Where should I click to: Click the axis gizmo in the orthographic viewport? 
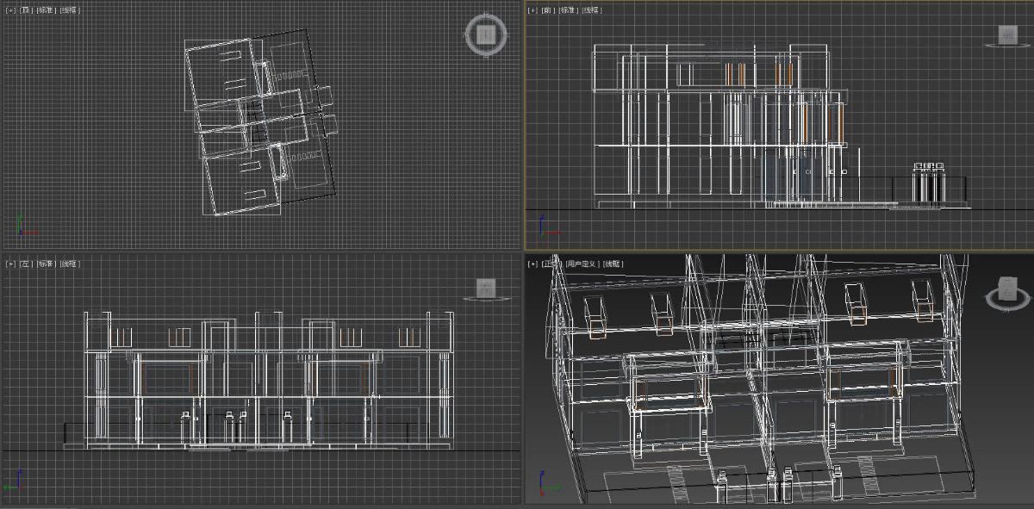(x=546, y=482)
